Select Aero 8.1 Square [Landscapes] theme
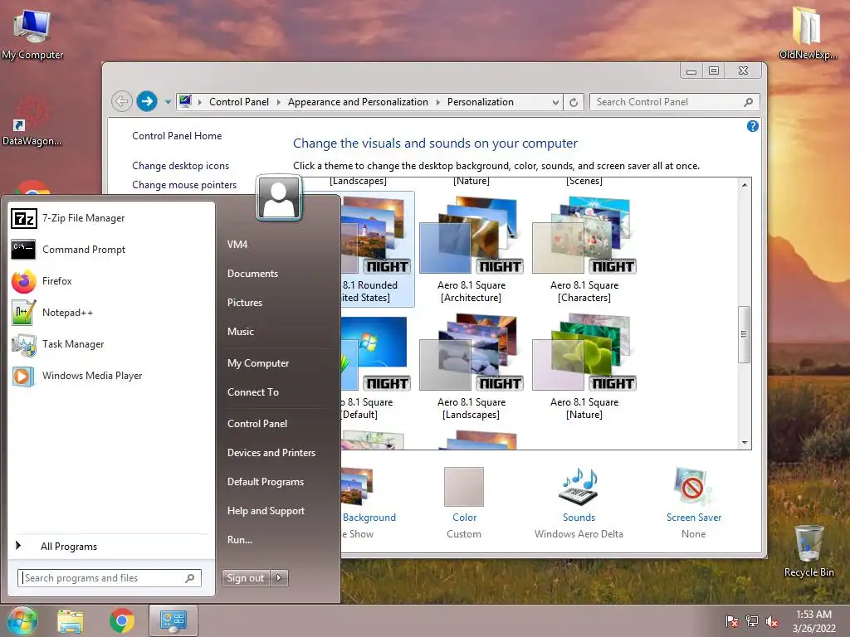850x637 pixels. point(471,367)
